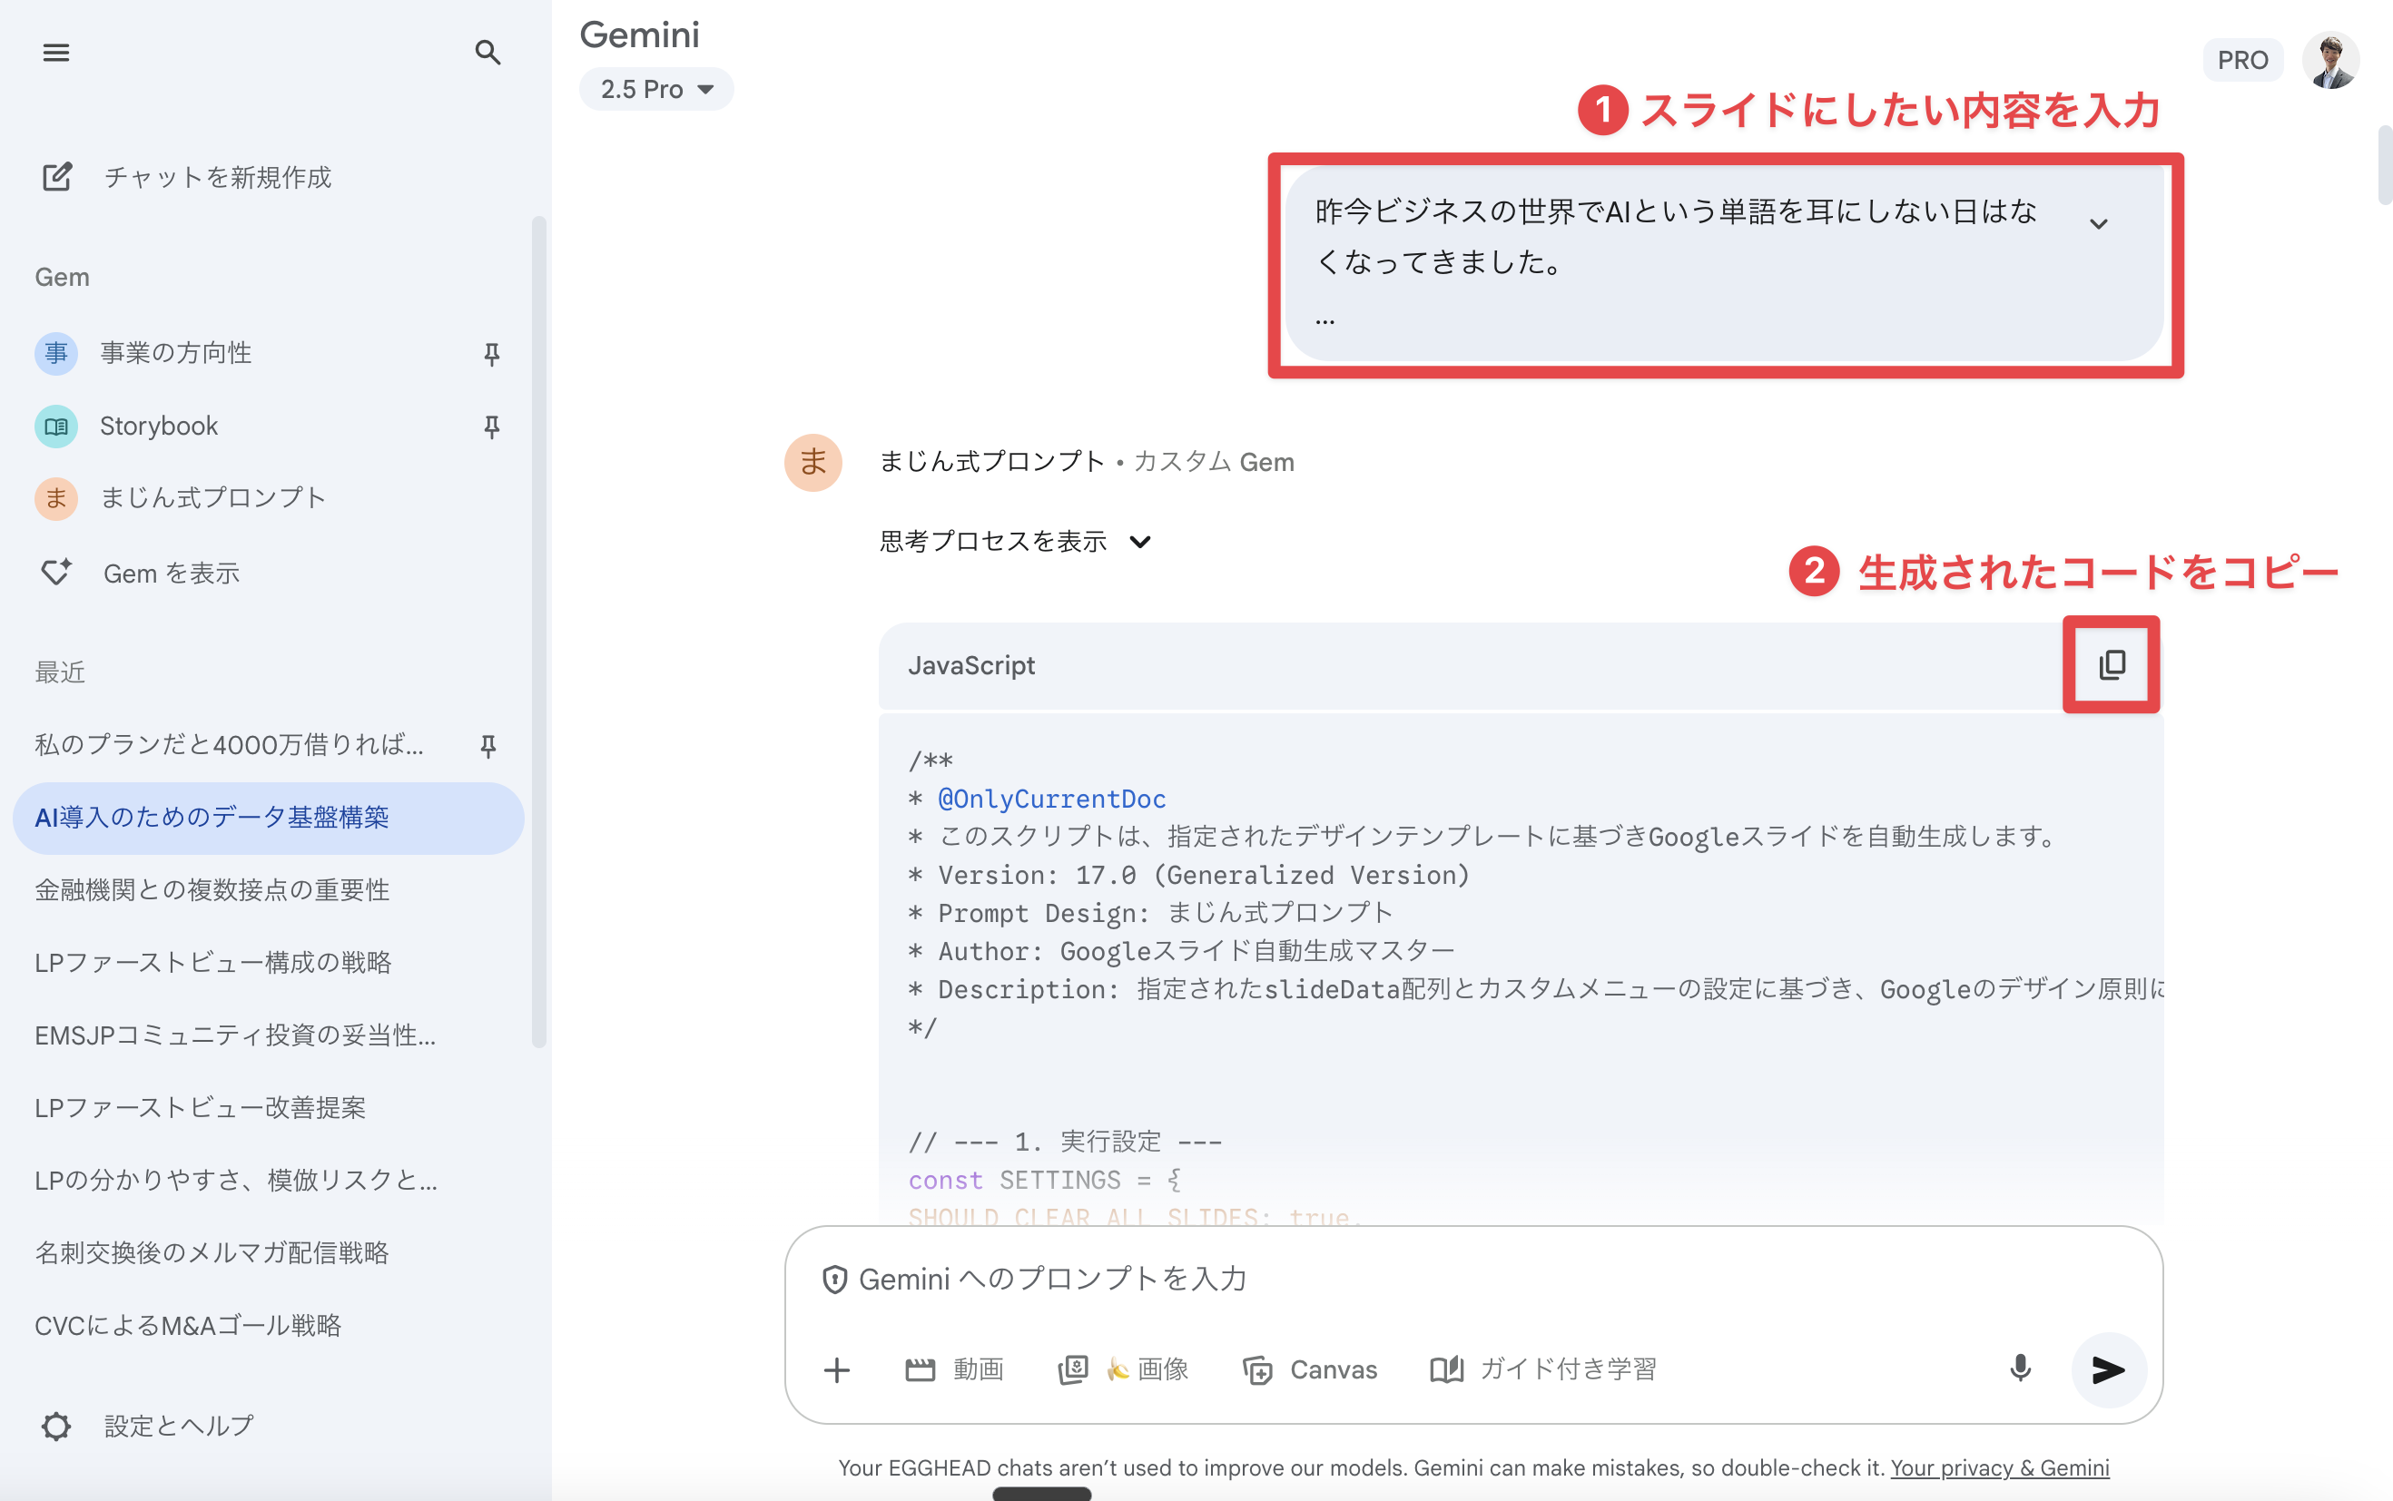Toggle pin on 事業の方向性 Gem
The image size is (2393, 1501).
(x=491, y=353)
